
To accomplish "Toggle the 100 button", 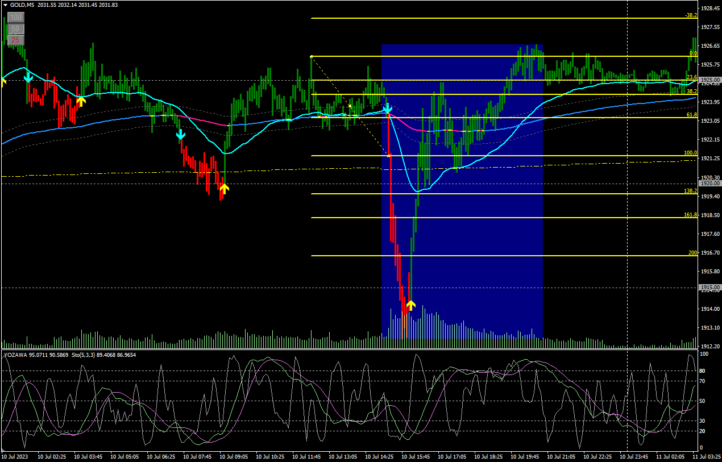I will [15, 18].
